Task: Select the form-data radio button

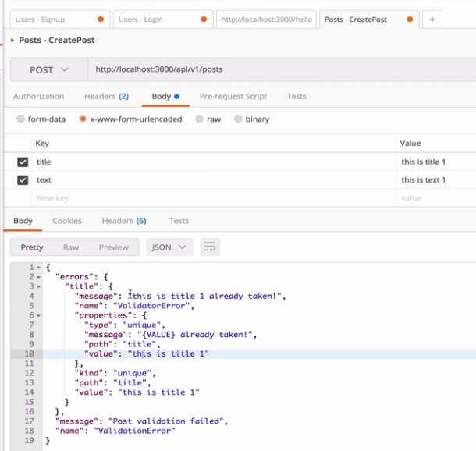Action: 20,119
